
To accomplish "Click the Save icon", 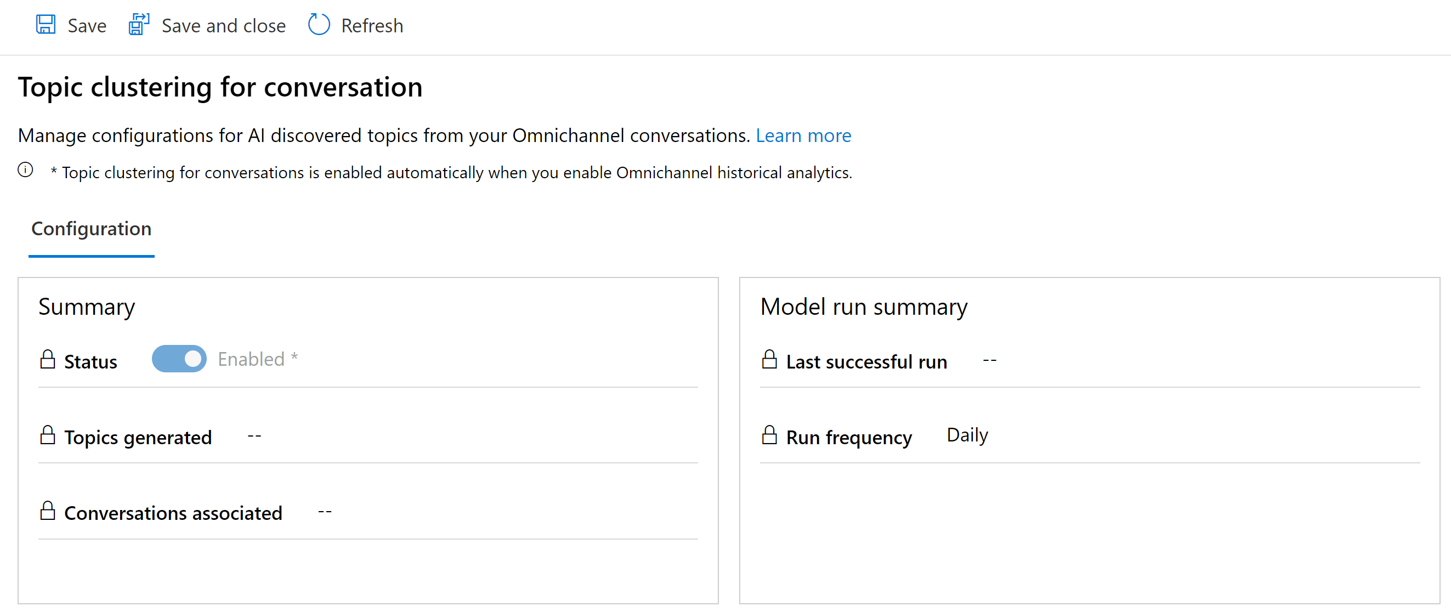I will coord(46,25).
